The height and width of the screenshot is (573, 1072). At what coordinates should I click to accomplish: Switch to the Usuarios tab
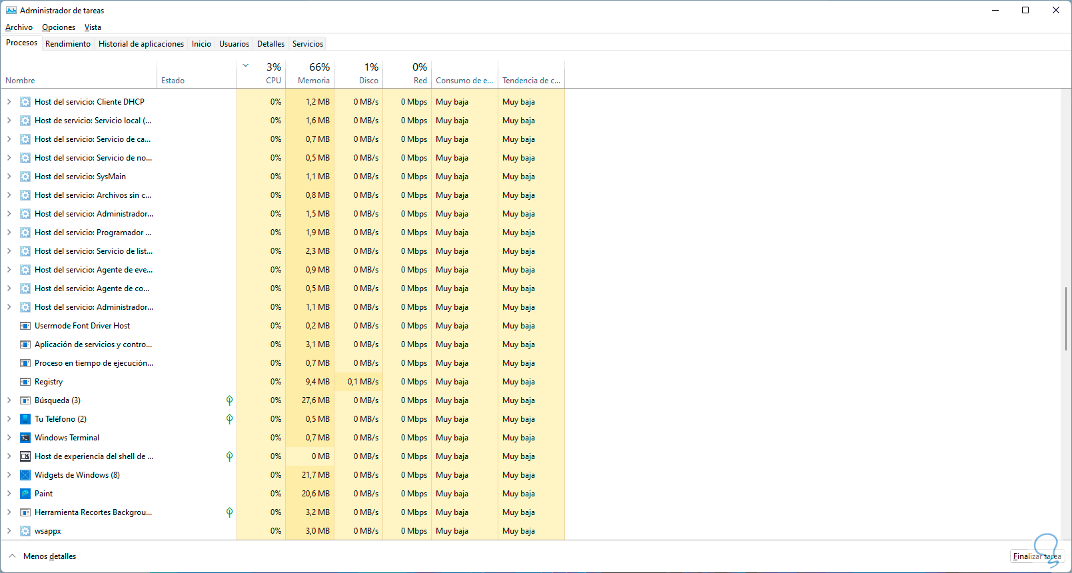(x=235, y=44)
